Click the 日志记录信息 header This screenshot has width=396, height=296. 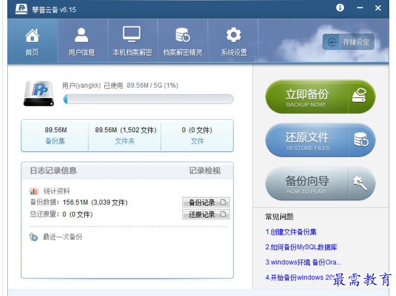(x=54, y=171)
